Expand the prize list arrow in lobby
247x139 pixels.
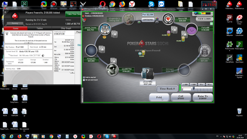pyautogui.click(x=72, y=73)
